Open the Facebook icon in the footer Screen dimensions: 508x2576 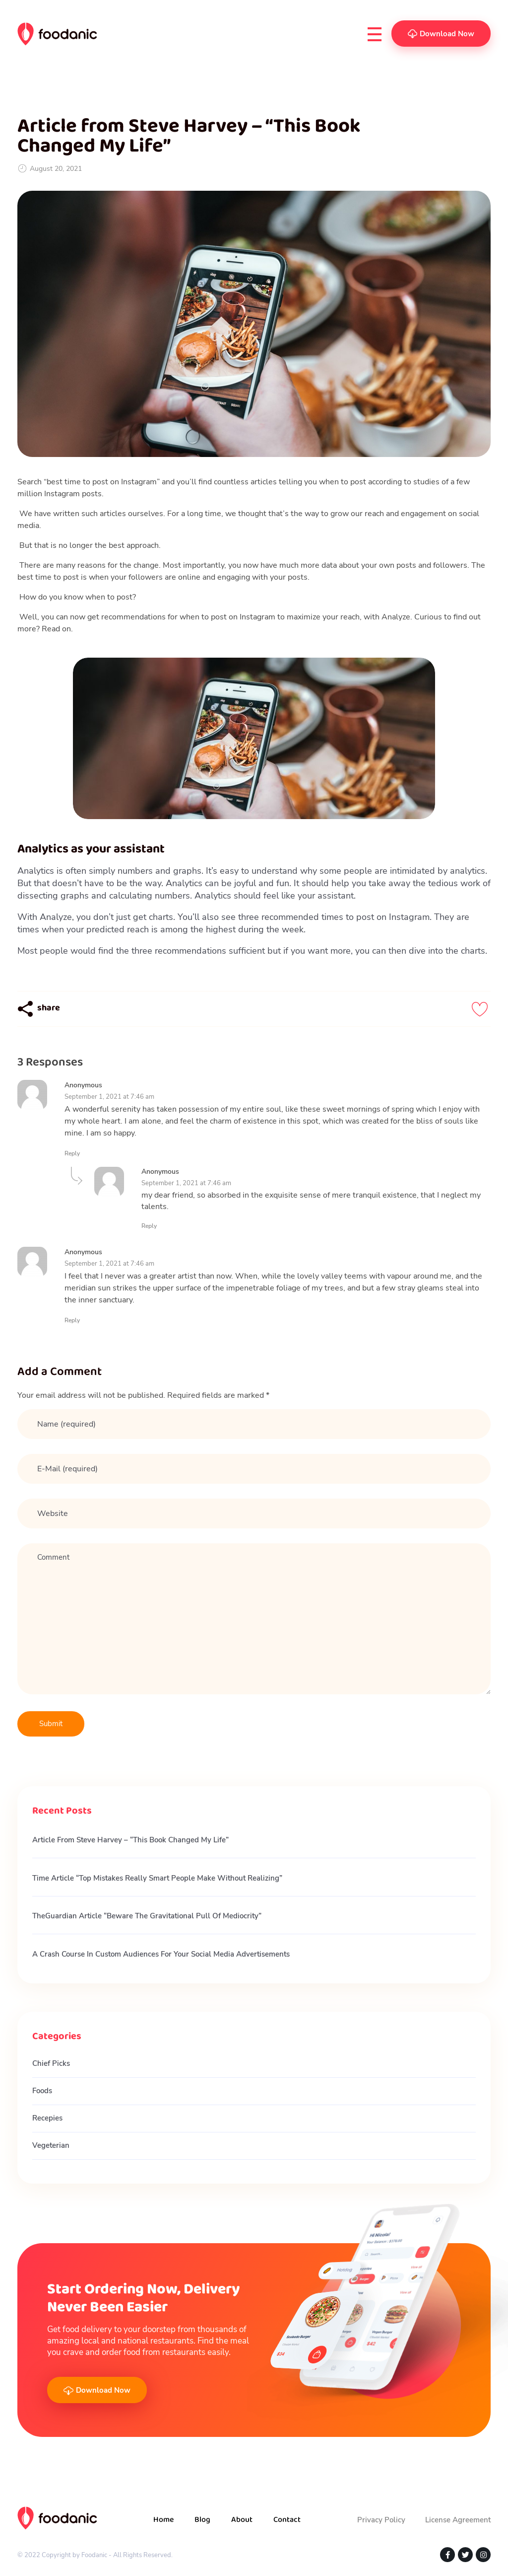point(447,2554)
